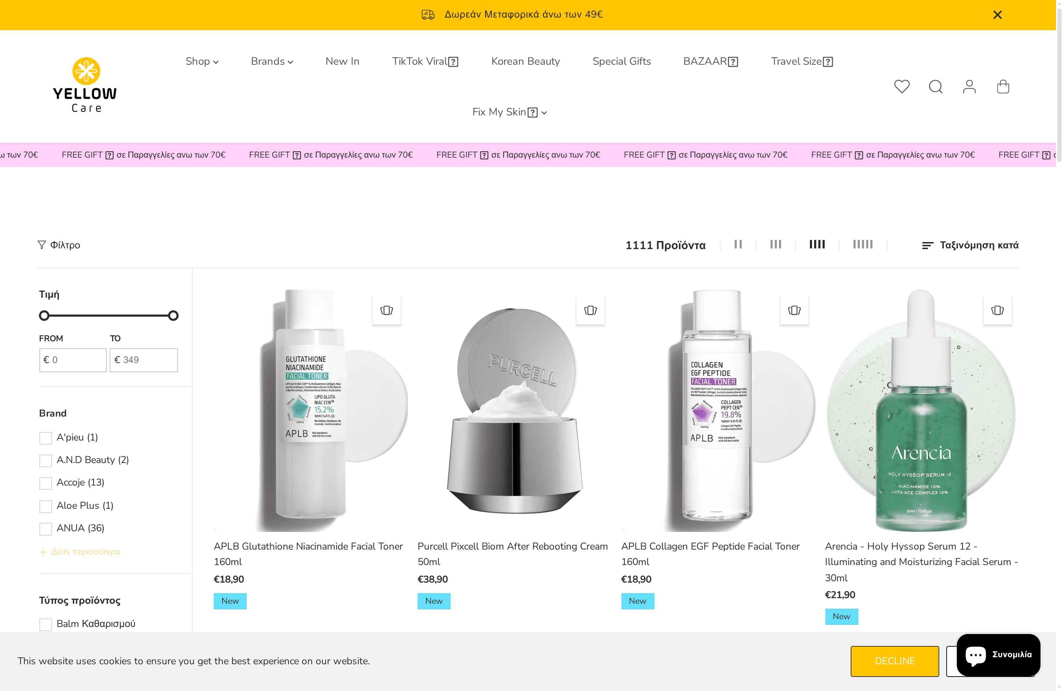Focus the TO price input field

pos(143,360)
